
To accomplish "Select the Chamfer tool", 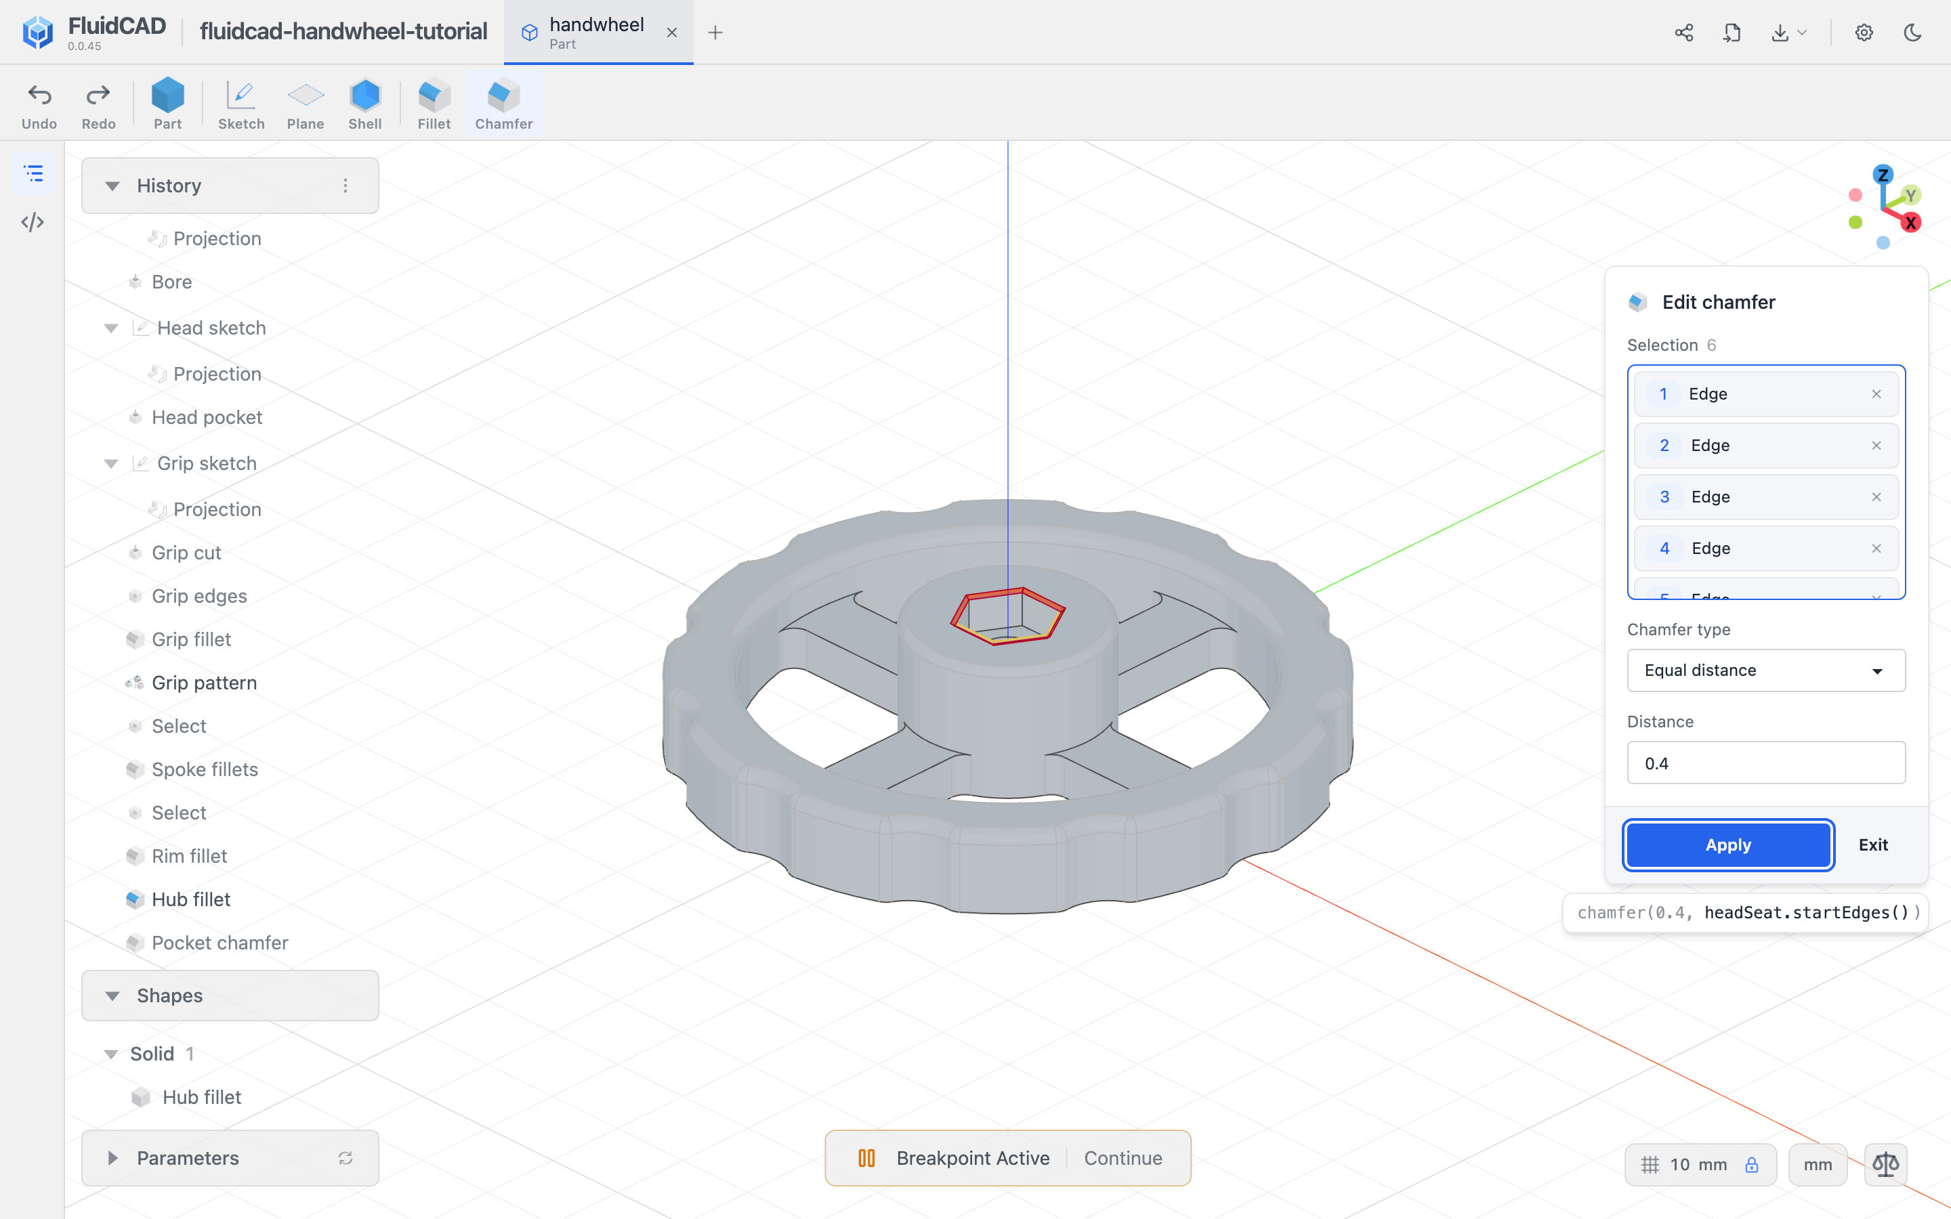I will point(504,105).
